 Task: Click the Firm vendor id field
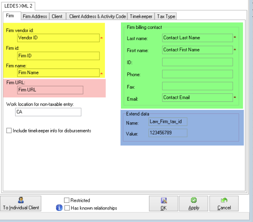tap(58, 38)
